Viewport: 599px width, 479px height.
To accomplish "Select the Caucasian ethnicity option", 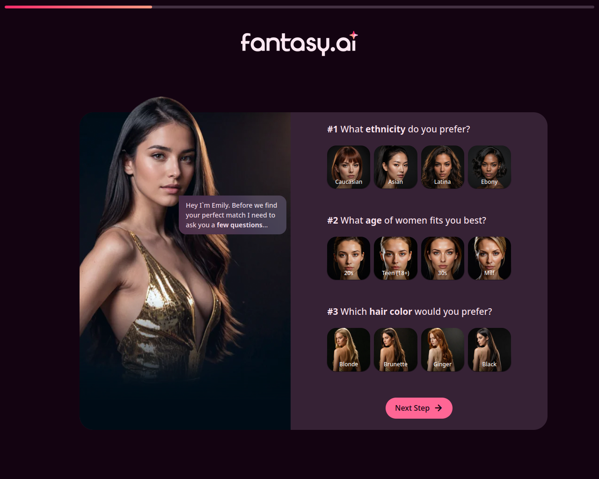I will coord(349,167).
